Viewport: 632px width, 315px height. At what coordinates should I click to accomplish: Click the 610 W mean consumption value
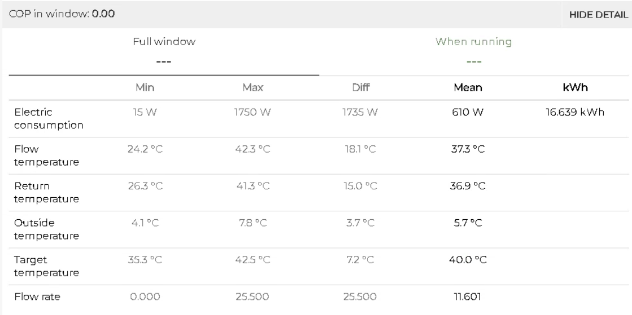pos(468,112)
